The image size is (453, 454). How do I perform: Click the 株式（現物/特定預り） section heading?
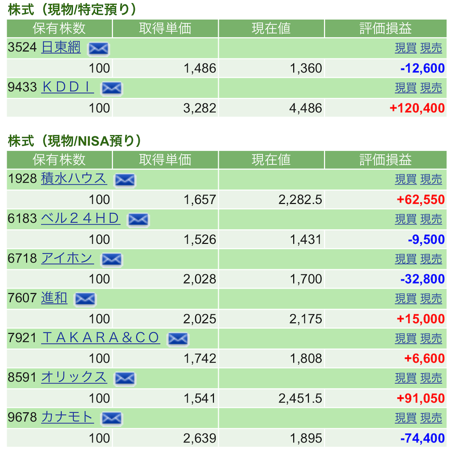(x=72, y=10)
